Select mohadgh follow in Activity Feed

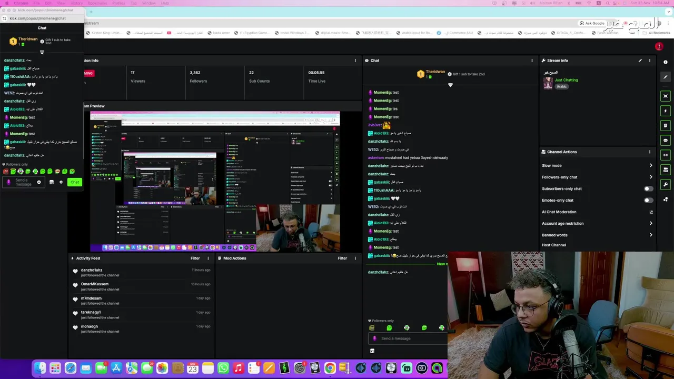142,329
